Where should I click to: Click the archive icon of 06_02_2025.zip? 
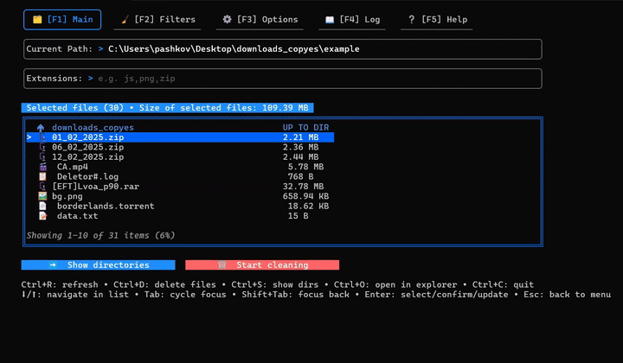[42, 147]
